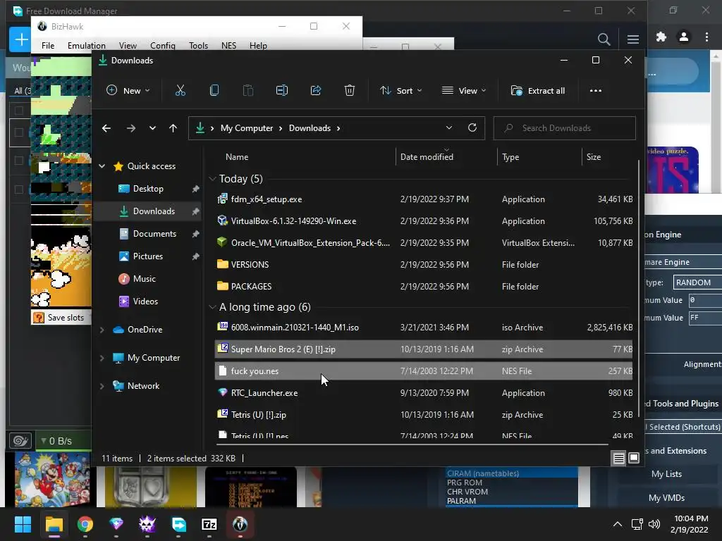722x541 pixels.
Task: Open BizHawk File menu
Action: 48,46
